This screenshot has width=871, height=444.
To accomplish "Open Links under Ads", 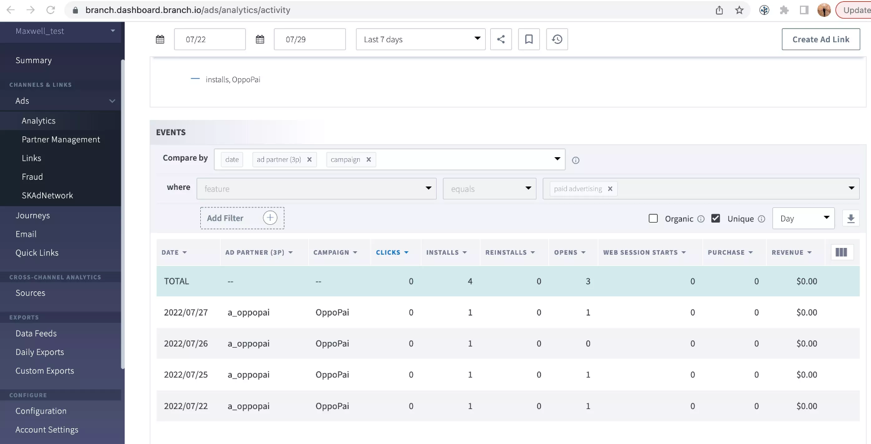I will pos(32,158).
